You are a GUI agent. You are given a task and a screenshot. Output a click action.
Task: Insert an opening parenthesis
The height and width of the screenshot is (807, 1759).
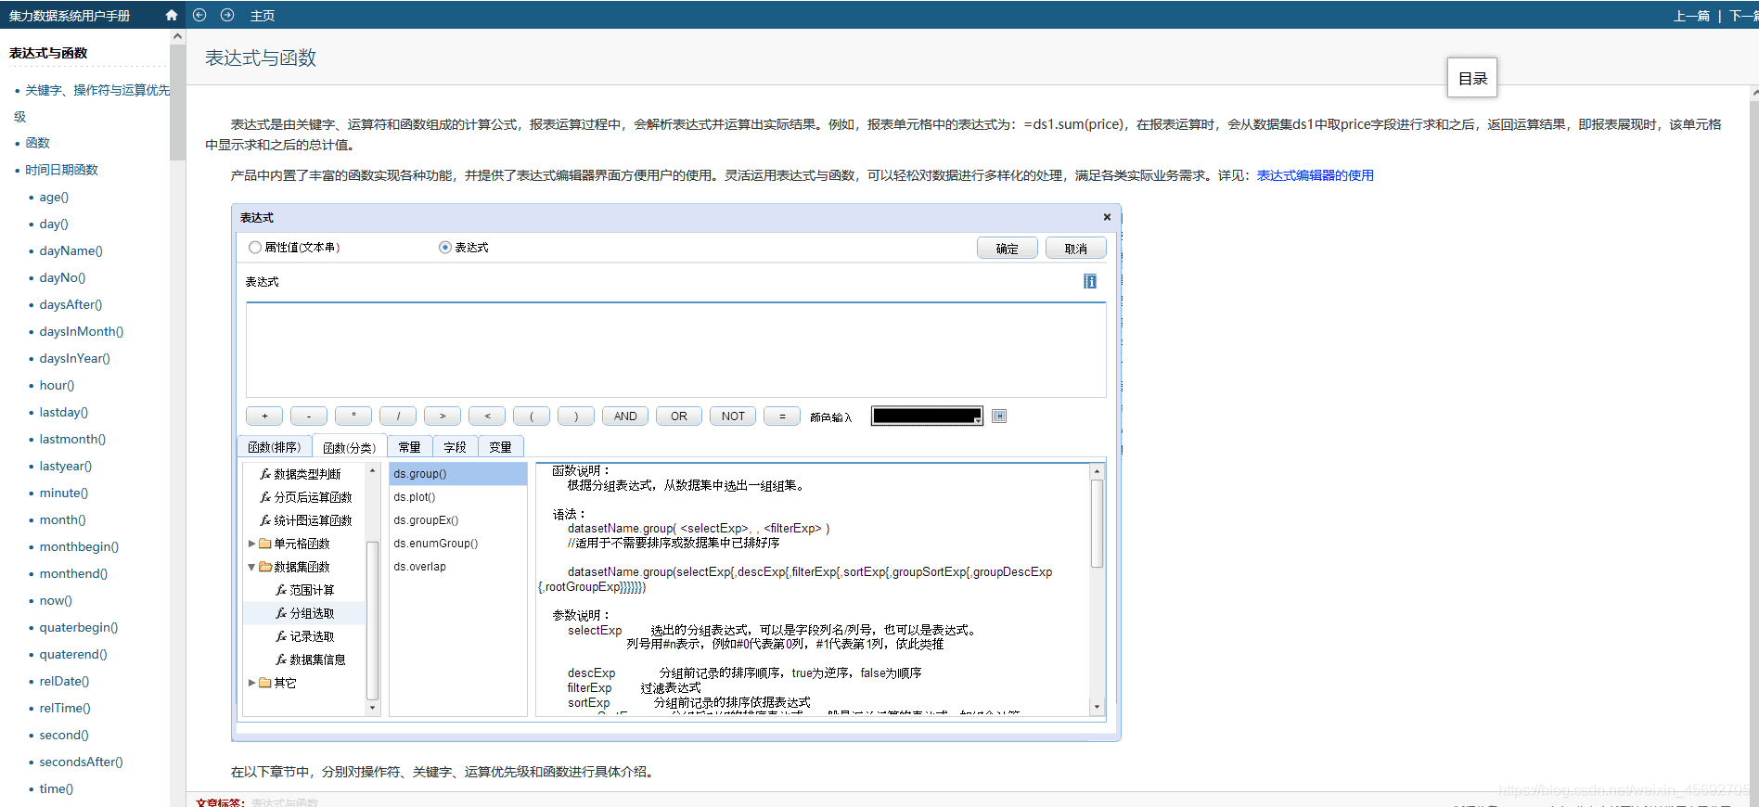click(532, 416)
